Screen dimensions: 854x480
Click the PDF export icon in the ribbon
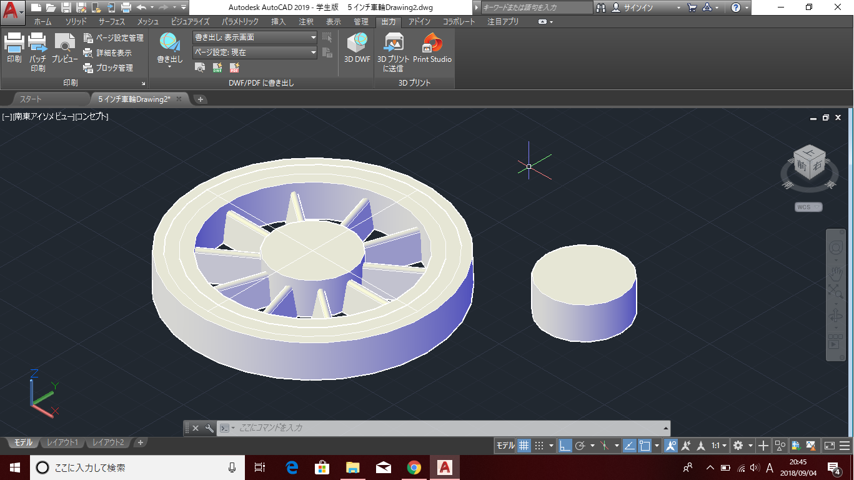click(x=235, y=67)
